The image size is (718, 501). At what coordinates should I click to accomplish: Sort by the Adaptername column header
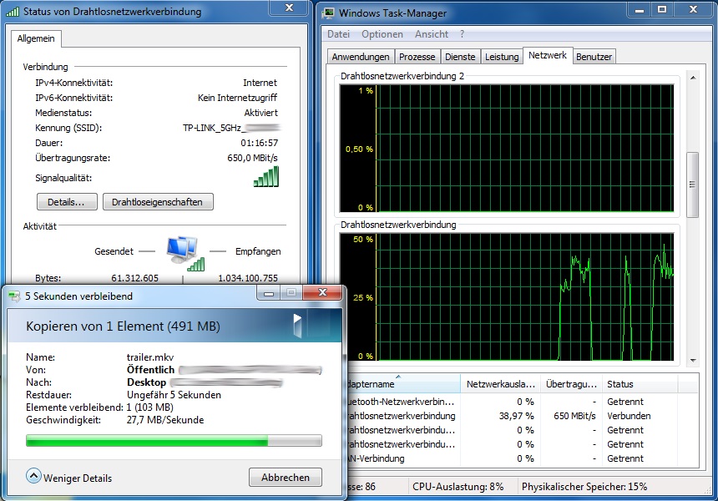403,384
